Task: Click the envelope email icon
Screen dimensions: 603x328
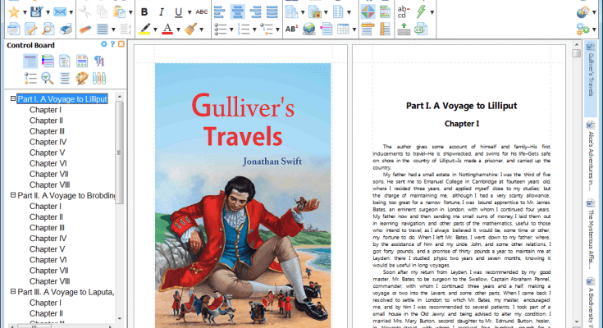Action: click(x=60, y=12)
